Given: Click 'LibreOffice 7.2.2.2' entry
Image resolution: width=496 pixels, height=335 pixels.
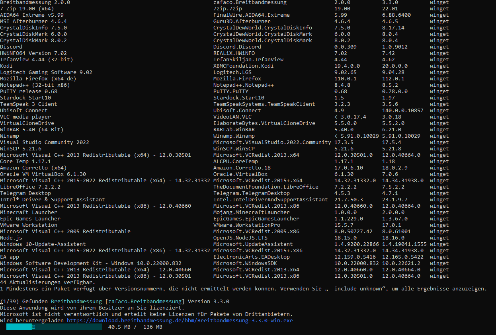Looking at the screenshot, I should 30,187.
